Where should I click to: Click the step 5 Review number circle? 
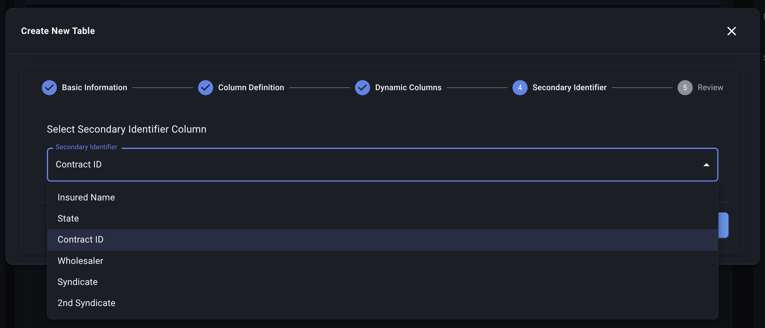[685, 88]
